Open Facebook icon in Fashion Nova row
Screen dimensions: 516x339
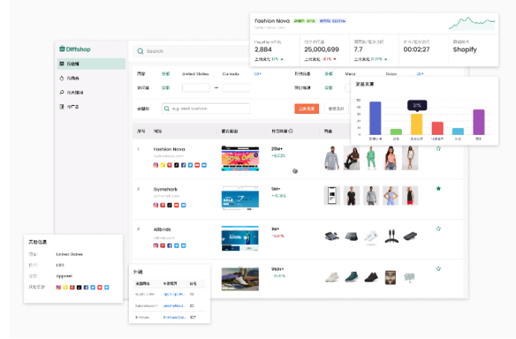(183, 165)
